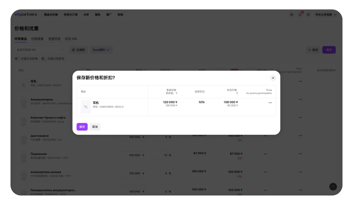Click 取消 button in the dialog

(x=95, y=127)
